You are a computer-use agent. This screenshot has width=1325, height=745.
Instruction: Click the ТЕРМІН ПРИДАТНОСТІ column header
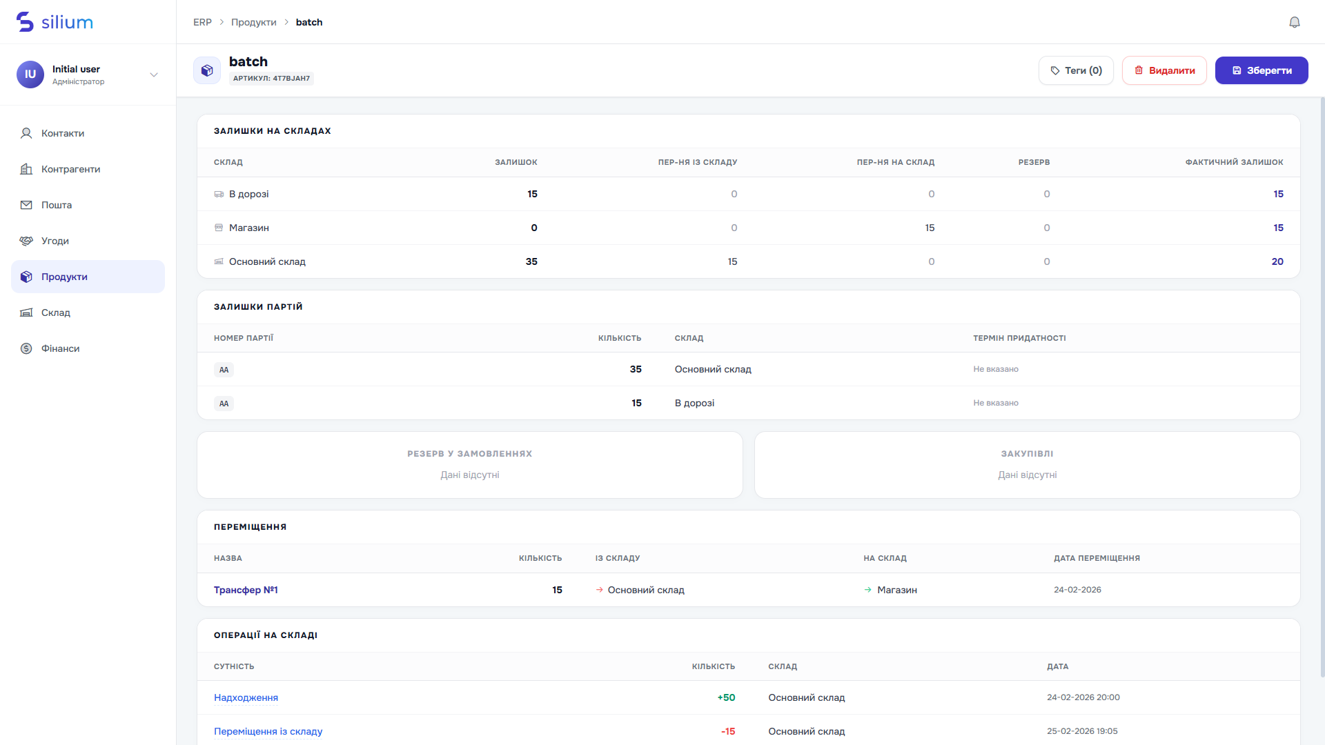(1019, 338)
